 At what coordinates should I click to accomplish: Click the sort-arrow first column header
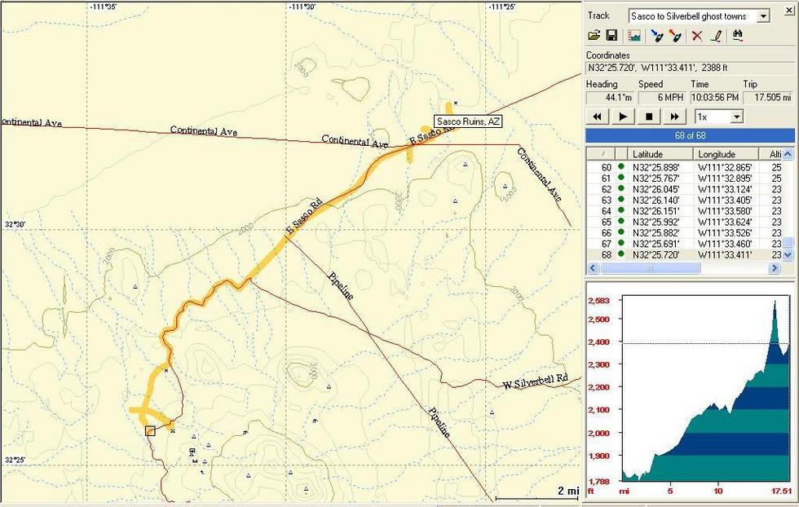[x=600, y=154]
